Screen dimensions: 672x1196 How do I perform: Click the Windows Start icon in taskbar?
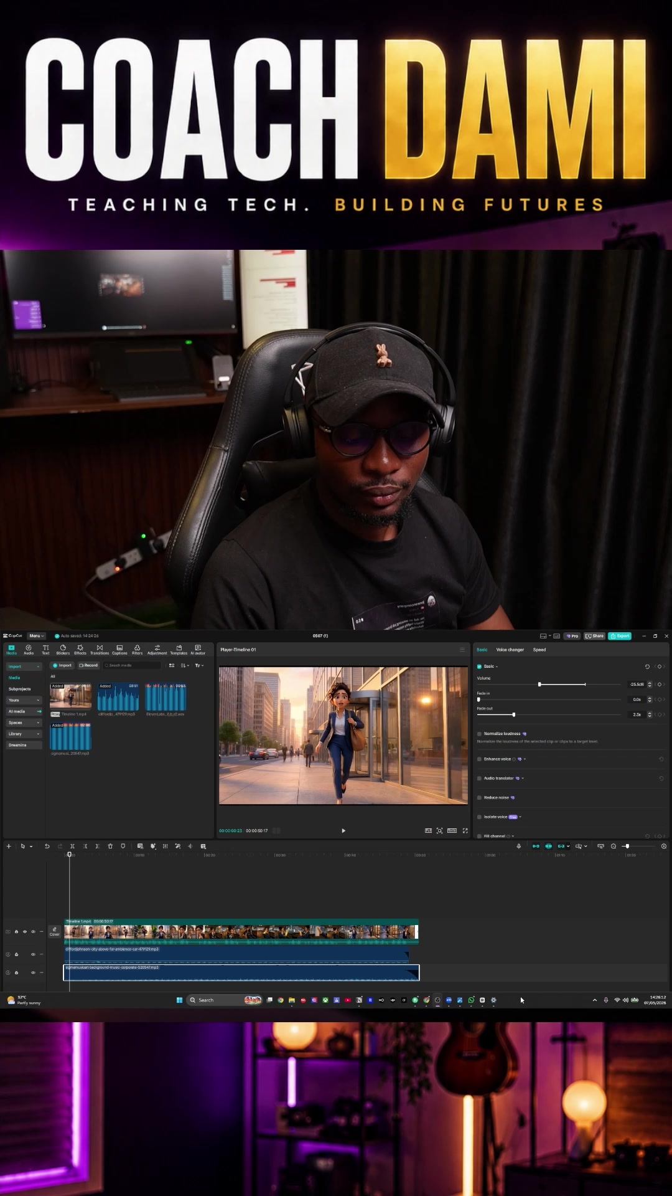179,1000
